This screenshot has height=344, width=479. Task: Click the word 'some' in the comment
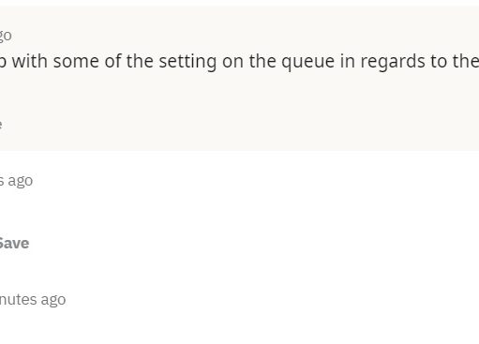tap(76, 61)
